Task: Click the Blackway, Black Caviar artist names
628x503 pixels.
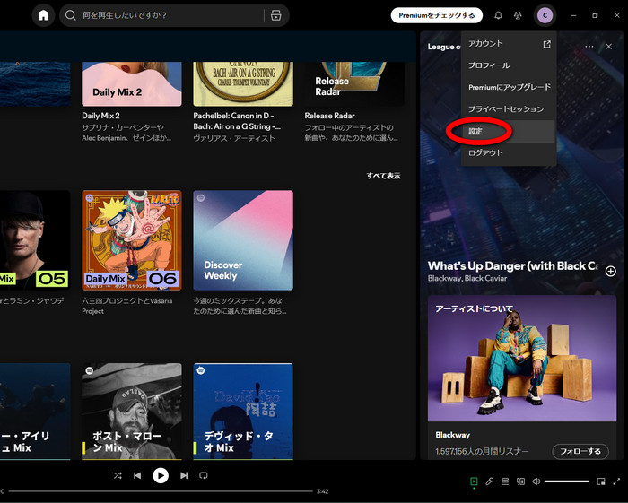Action: [467, 278]
